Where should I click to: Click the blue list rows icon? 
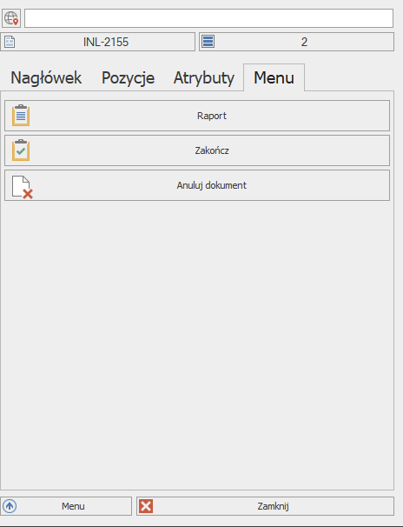[208, 42]
